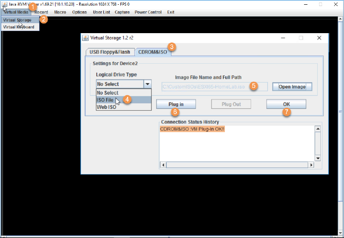Choose No Select in the drive type list
The width and height of the screenshot is (344, 238).
[x=124, y=93]
